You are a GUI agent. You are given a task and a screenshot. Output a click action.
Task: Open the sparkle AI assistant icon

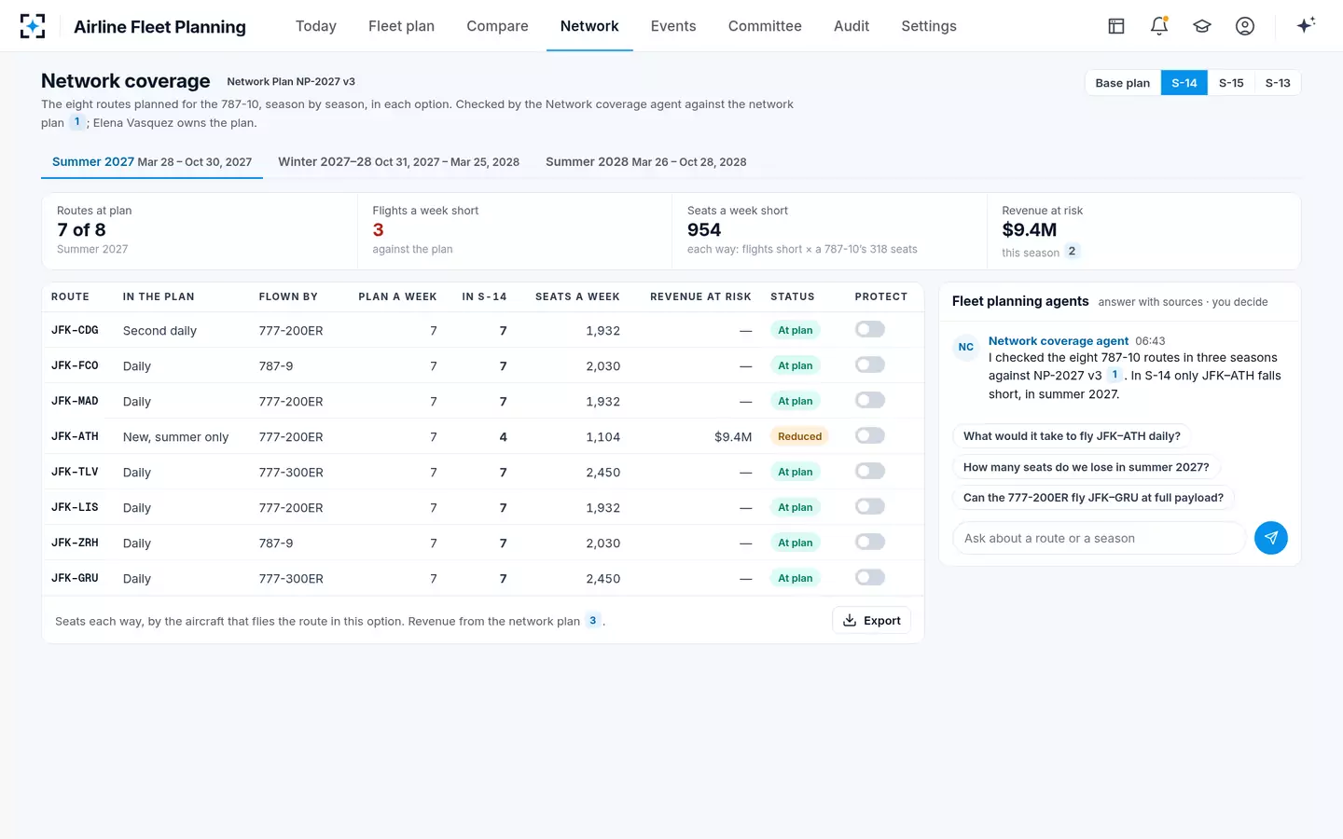1306,25
